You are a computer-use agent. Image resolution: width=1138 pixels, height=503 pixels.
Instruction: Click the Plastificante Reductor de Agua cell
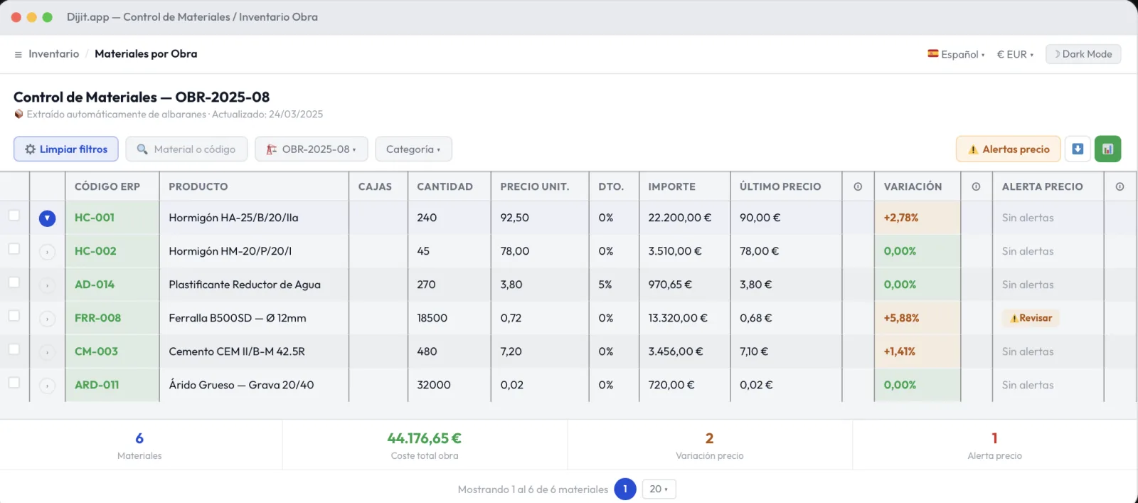(254, 285)
